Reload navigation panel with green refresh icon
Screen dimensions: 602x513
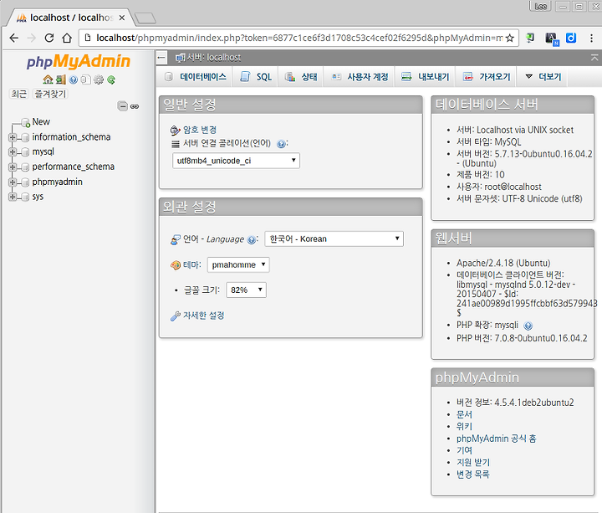click(x=111, y=80)
